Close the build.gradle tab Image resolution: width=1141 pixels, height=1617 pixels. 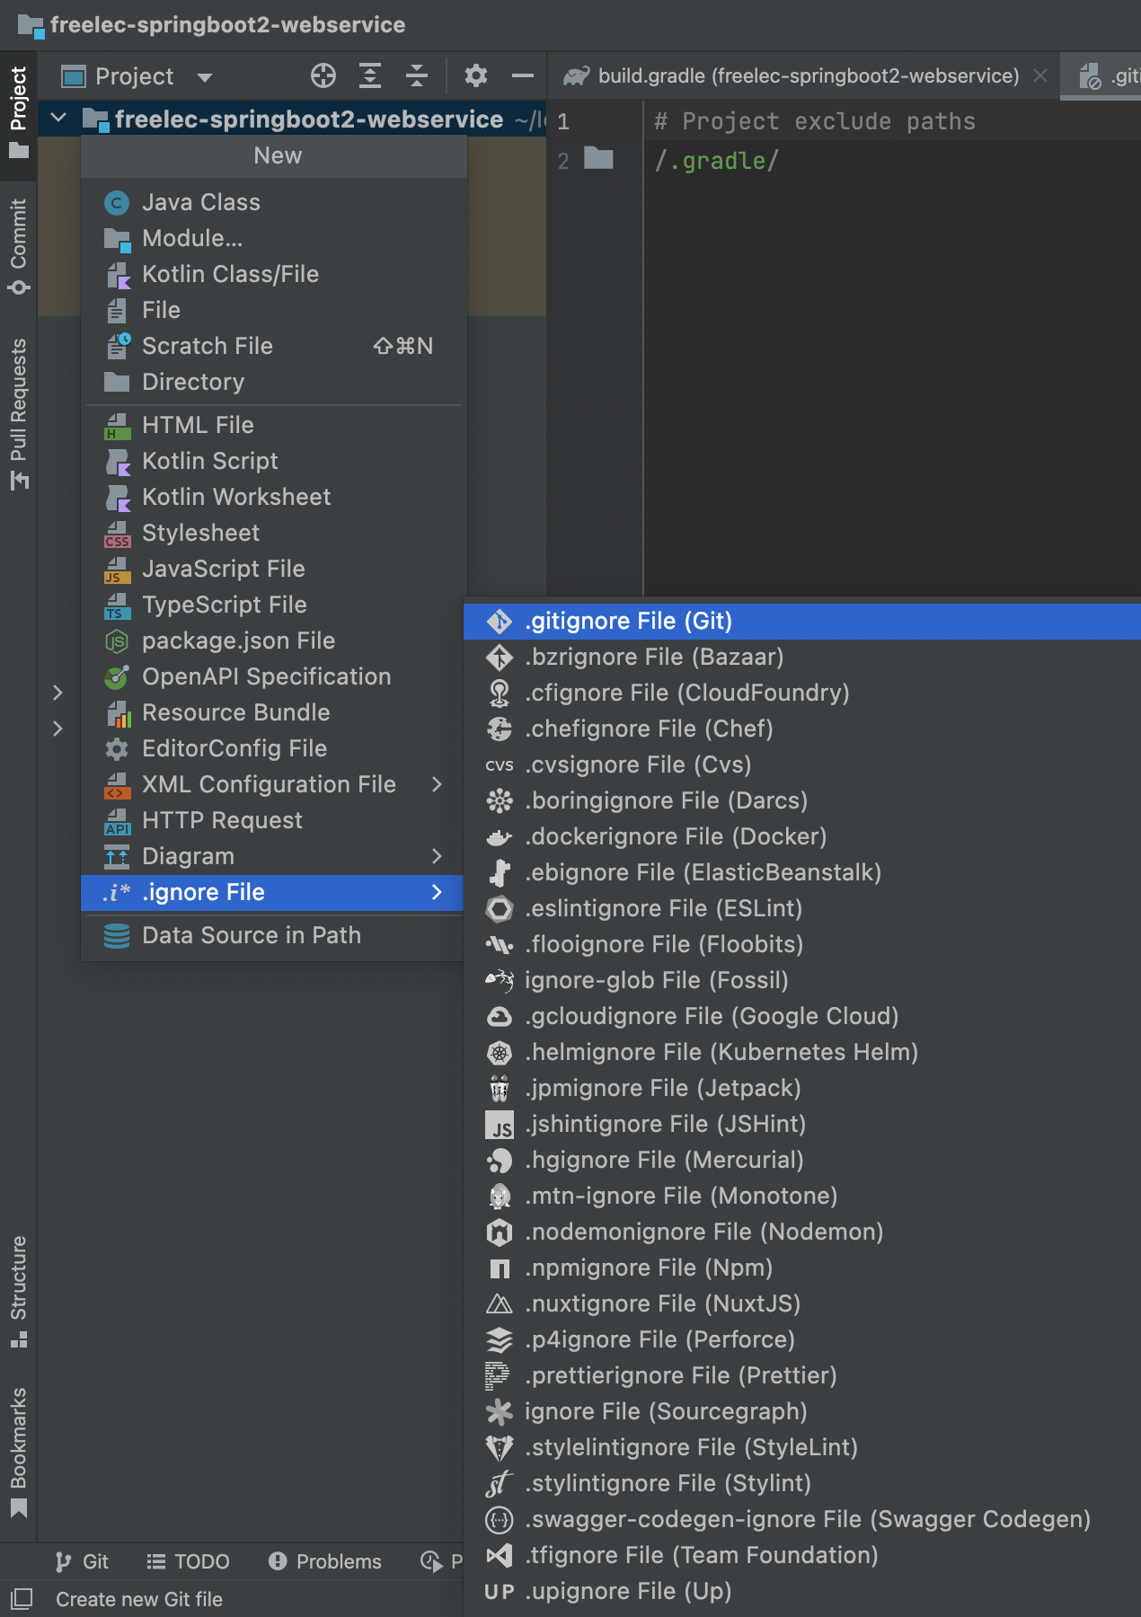click(x=1040, y=75)
